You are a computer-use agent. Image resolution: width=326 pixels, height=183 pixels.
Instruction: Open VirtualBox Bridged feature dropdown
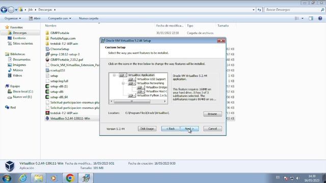click(x=141, y=87)
